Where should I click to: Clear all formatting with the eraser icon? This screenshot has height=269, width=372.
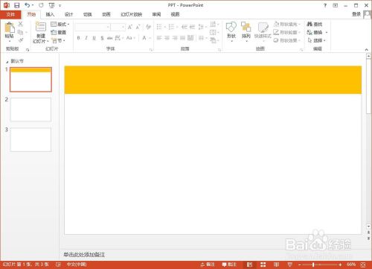pyautogui.click(x=148, y=27)
